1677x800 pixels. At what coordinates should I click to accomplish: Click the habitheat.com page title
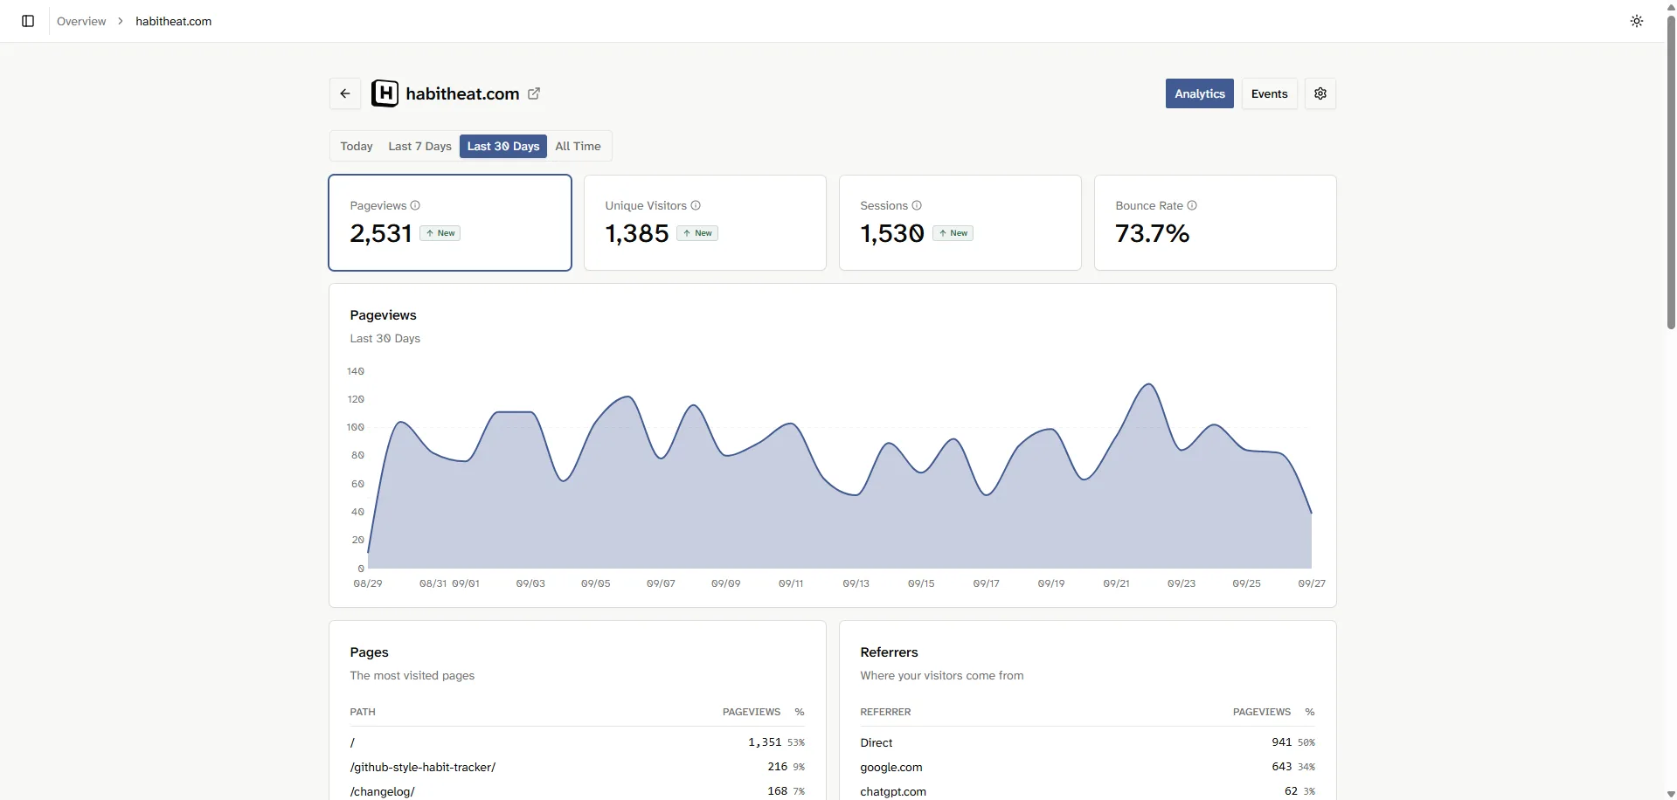point(462,93)
